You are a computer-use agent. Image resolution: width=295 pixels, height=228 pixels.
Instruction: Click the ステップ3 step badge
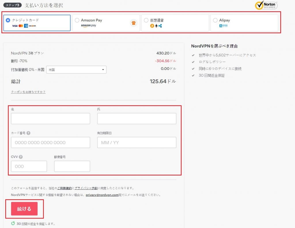click(12, 5)
